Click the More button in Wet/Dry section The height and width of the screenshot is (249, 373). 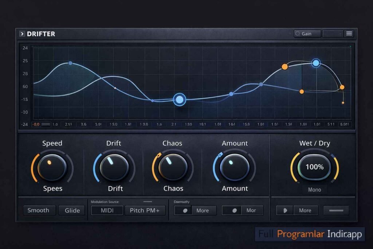[306, 210]
